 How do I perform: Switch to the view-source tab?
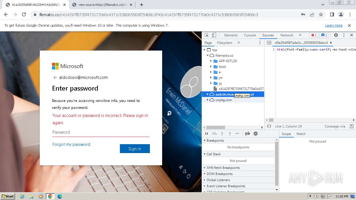(102, 5)
